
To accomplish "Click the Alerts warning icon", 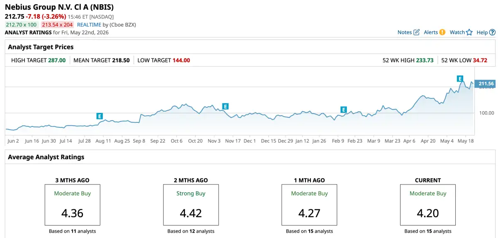I will [442, 32].
